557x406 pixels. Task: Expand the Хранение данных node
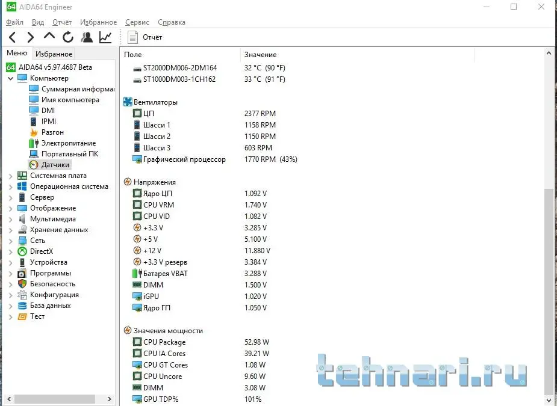tap(10, 230)
